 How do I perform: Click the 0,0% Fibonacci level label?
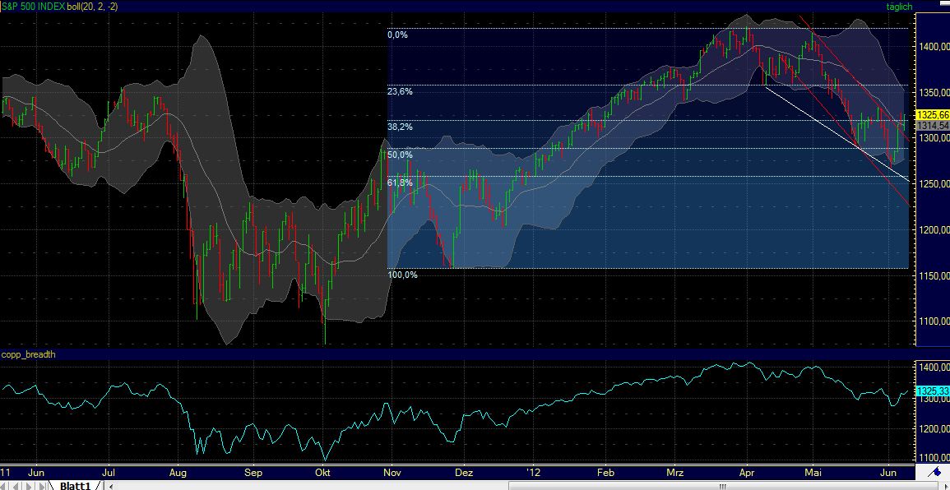tap(397, 35)
